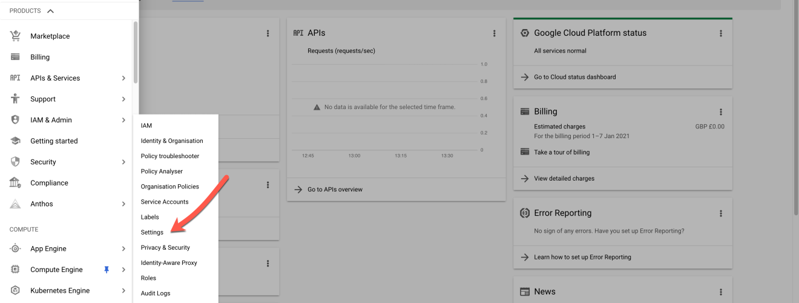Open the APIs card three-dot menu
Viewport: 799px width, 303px height.
pos(495,33)
